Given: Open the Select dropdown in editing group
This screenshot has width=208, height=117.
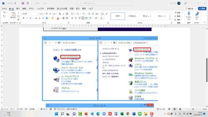Looking at the screenshot, I should pos(178,19).
